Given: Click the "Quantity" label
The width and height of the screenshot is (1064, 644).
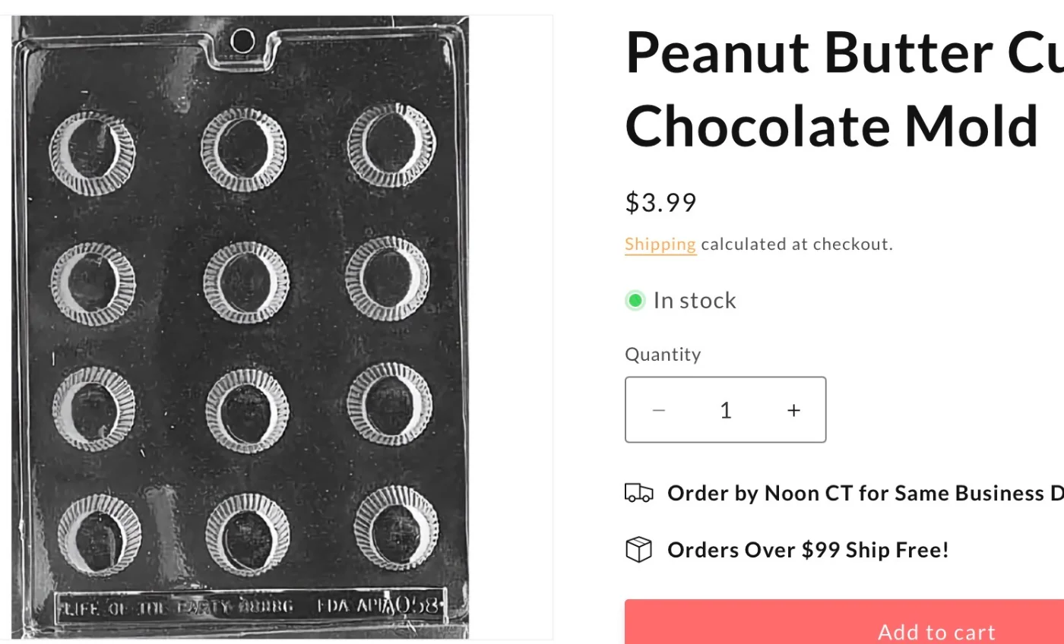Looking at the screenshot, I should (x=663, y=355).
